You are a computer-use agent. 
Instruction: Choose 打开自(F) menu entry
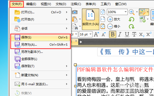pyautogui.click(x=41, y=19)
